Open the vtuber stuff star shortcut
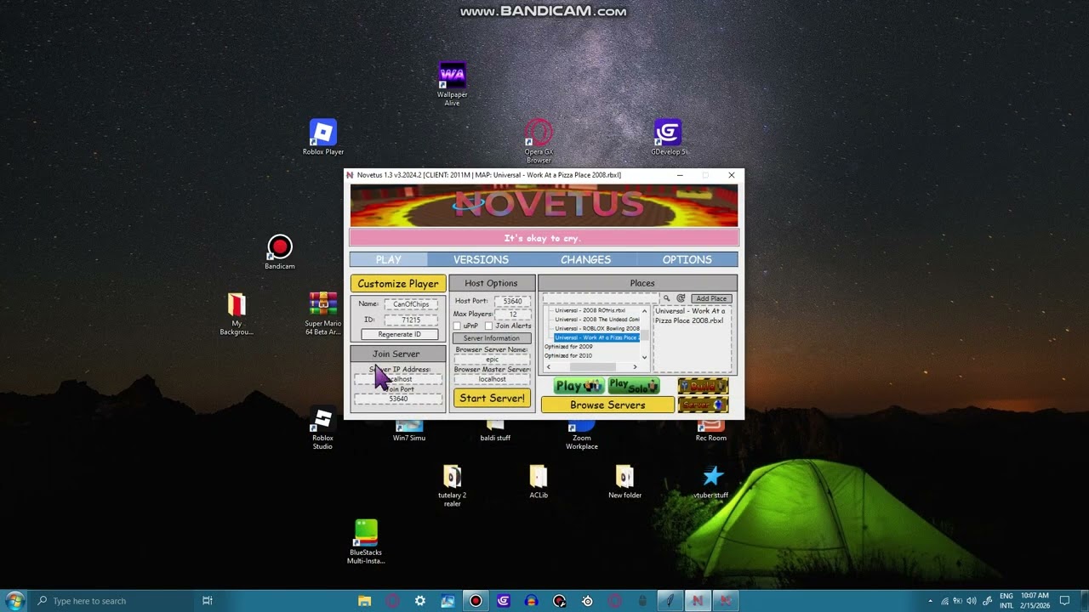Image resolution: width=1089 pixels, height=612 pixels. pyautogui.click(x=711, y=481)
